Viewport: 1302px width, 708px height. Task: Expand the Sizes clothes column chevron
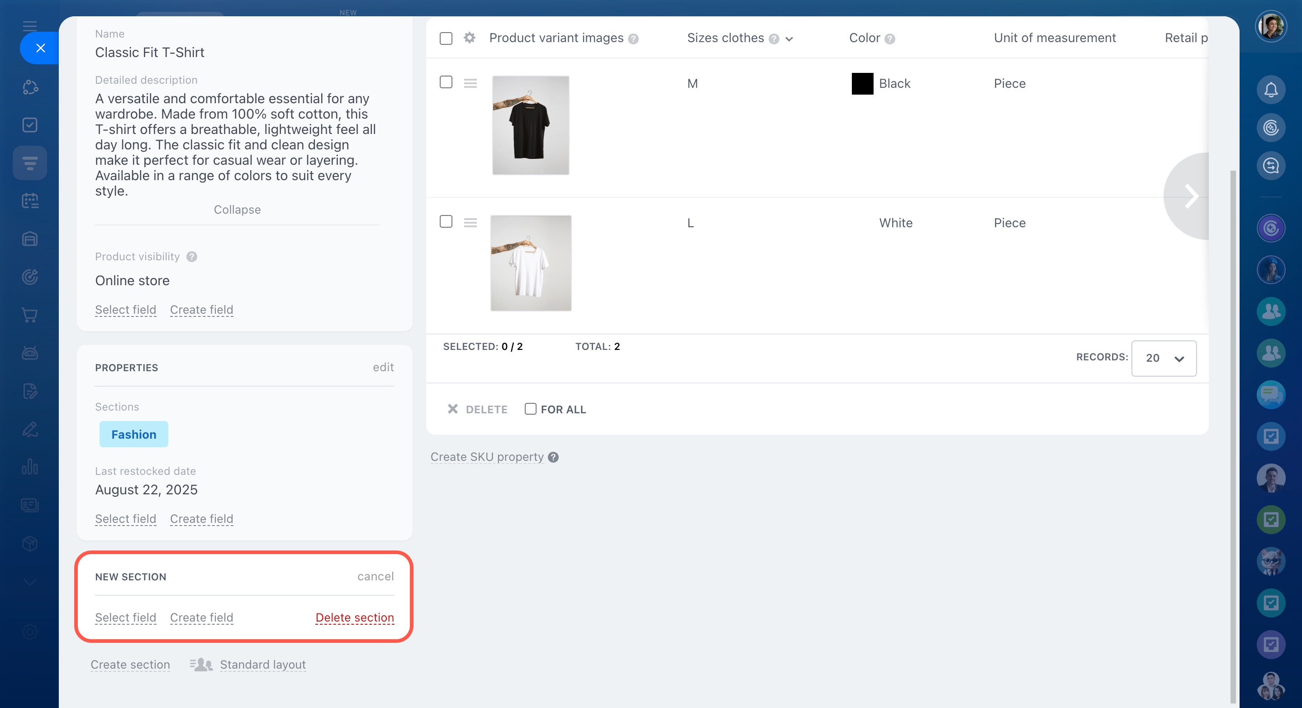point(789,39)
